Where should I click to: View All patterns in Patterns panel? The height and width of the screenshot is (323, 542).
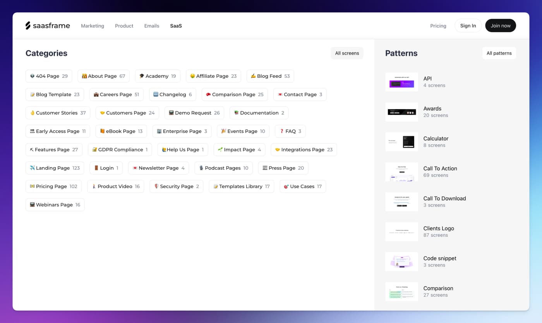point(499,53)
